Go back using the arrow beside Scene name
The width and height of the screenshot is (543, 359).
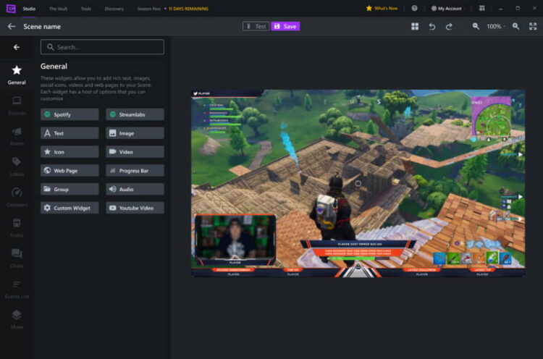pyautogui.click(x=12, y=26)
